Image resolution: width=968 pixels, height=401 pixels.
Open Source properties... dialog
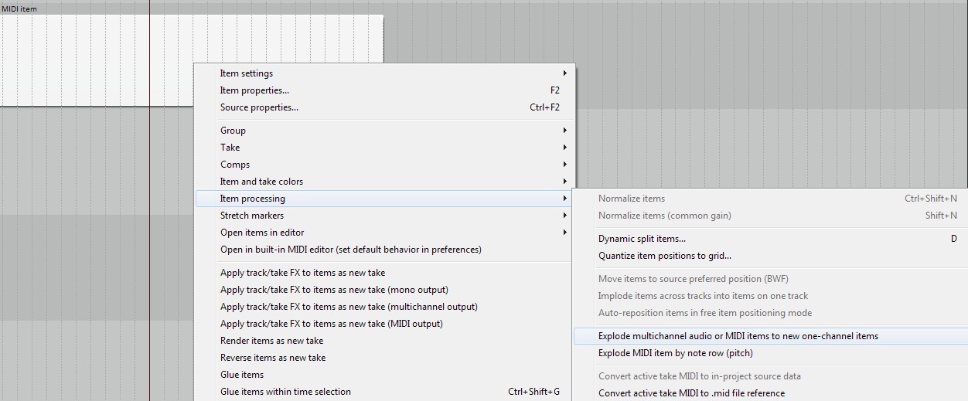point(384,107)
